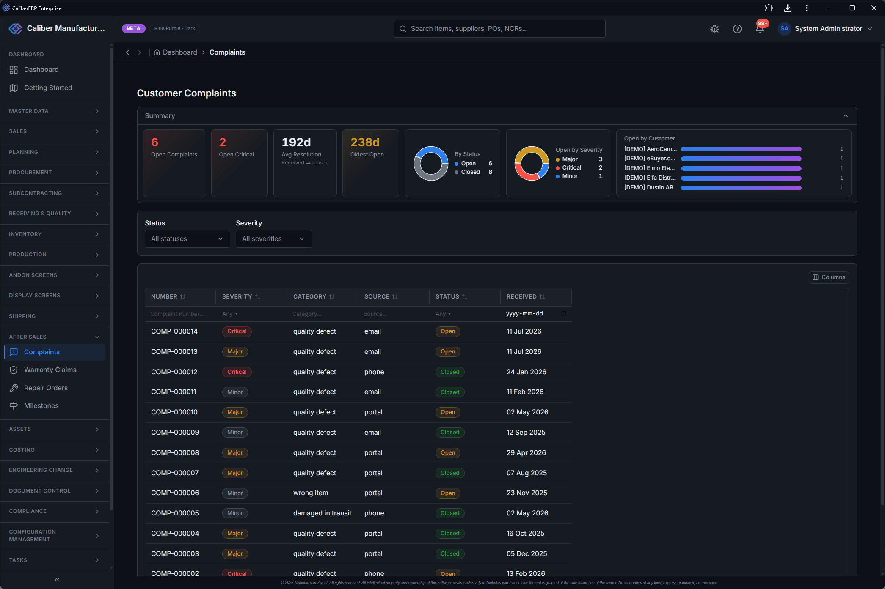Open the All statuses dropdown

click(x=187, y=239)
